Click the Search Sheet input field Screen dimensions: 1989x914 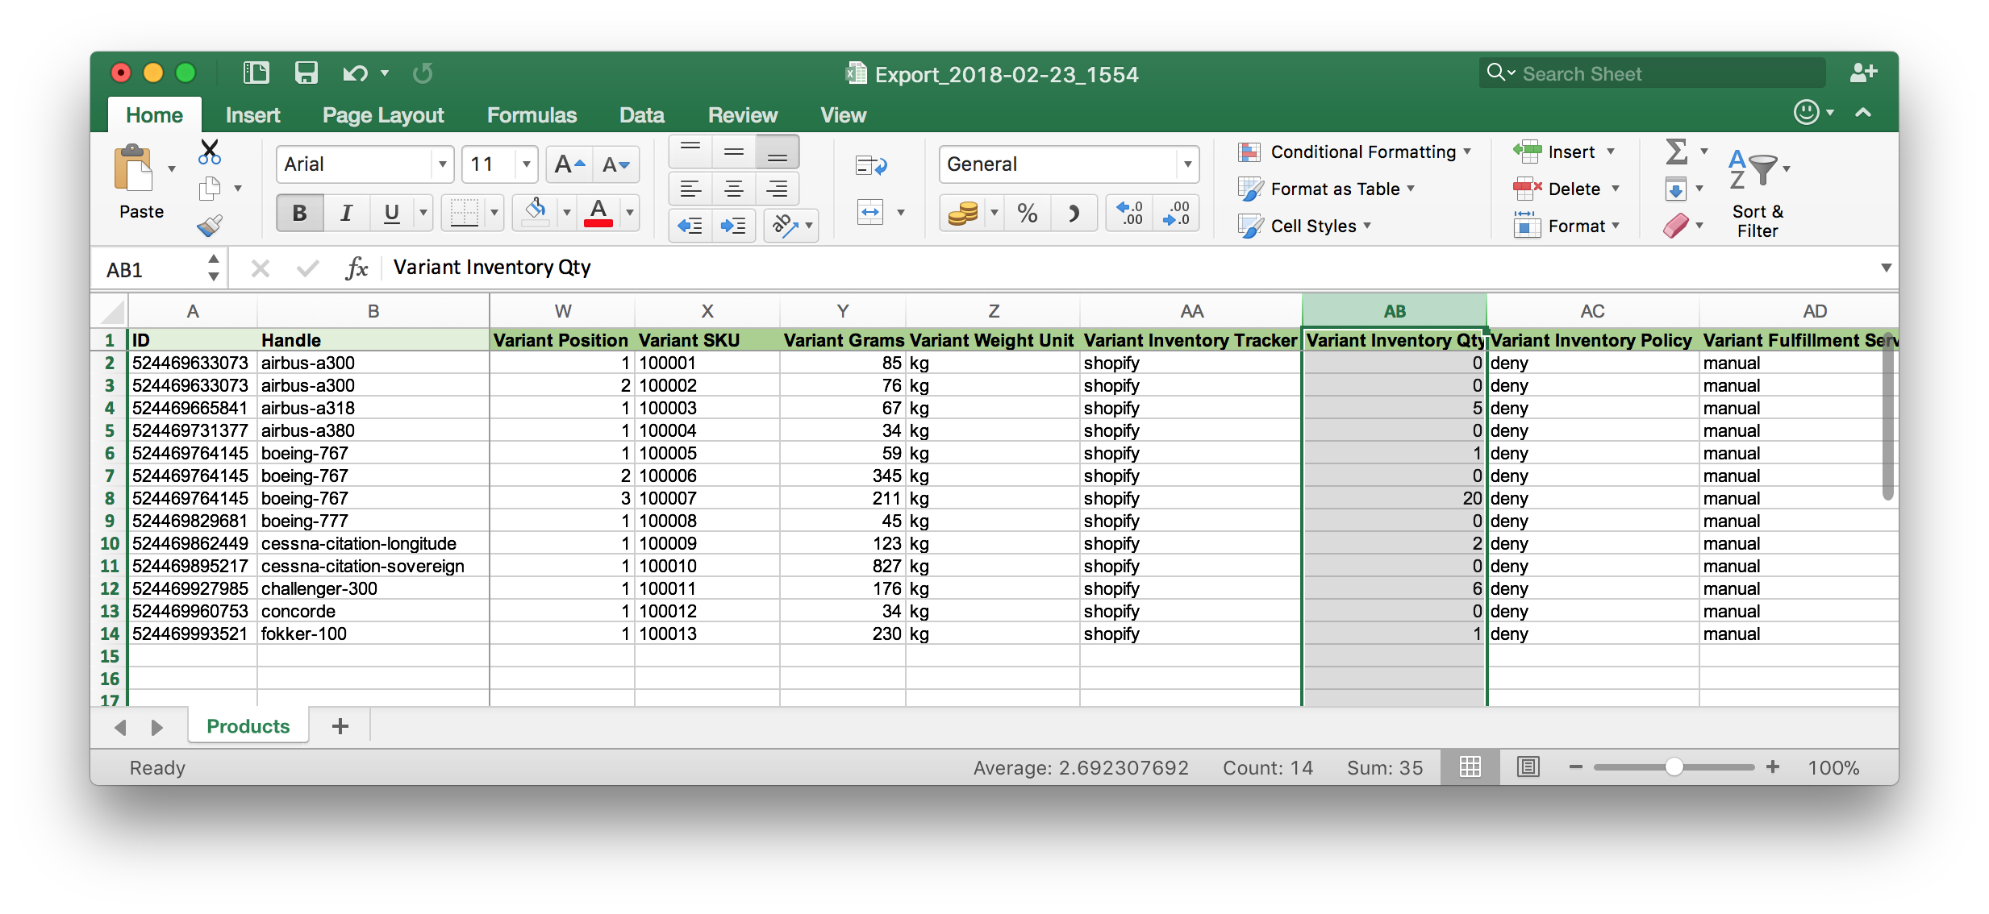pyautogui.click(x=1662, y=74)
